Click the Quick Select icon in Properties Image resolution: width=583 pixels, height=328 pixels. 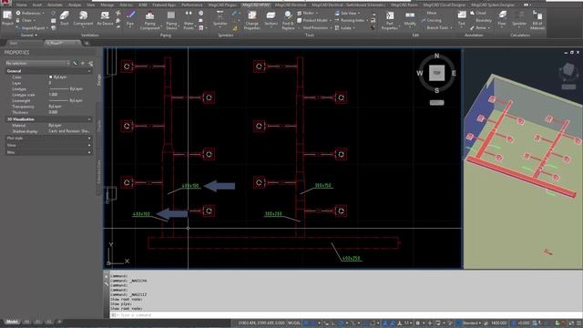(90, 63)
